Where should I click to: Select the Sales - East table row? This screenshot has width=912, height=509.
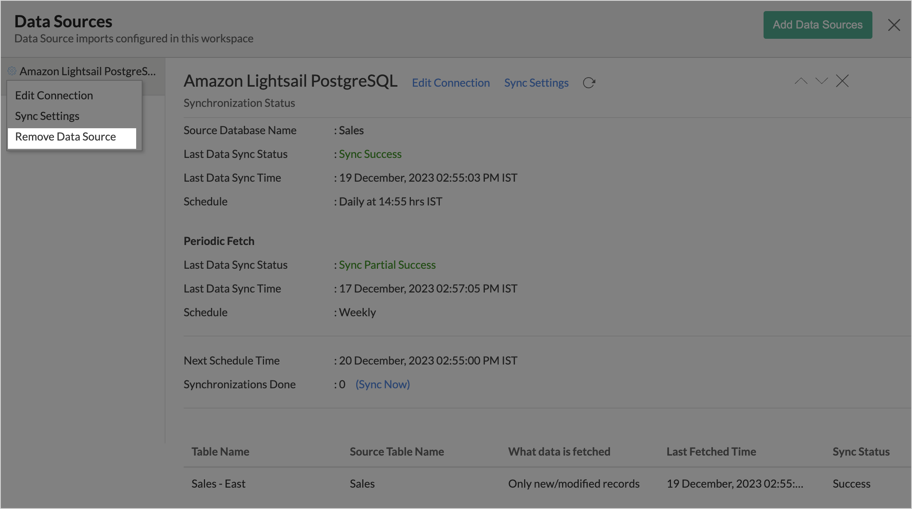point(218,484)
